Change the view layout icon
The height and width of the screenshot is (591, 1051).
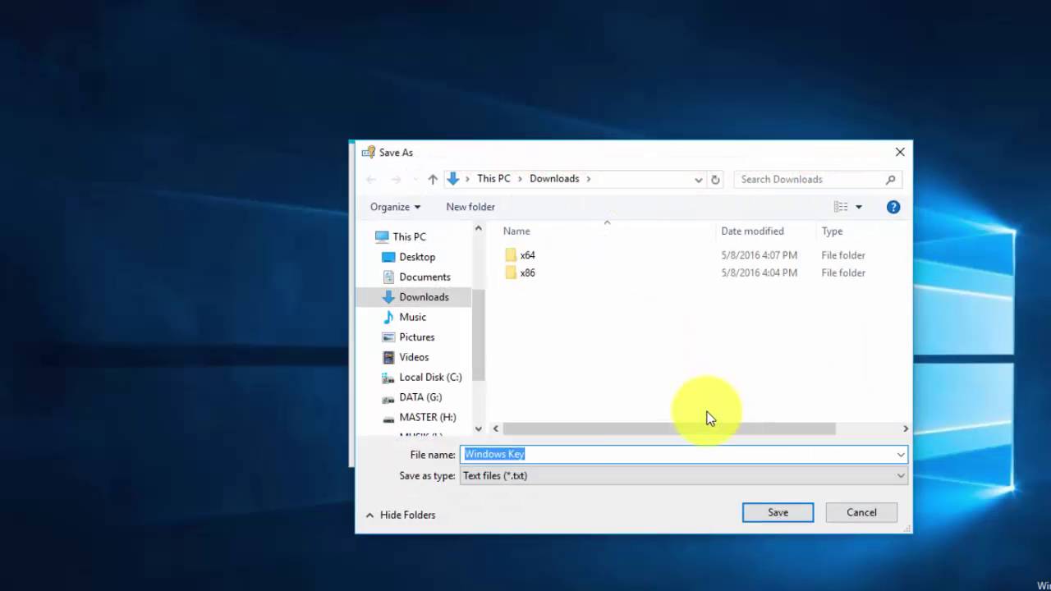point(841,207)
